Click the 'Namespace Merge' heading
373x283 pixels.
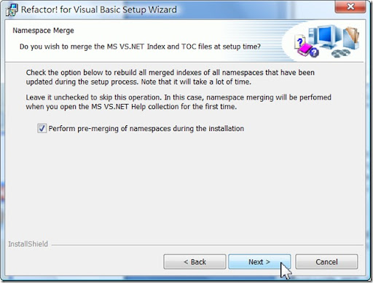(43, 31)
